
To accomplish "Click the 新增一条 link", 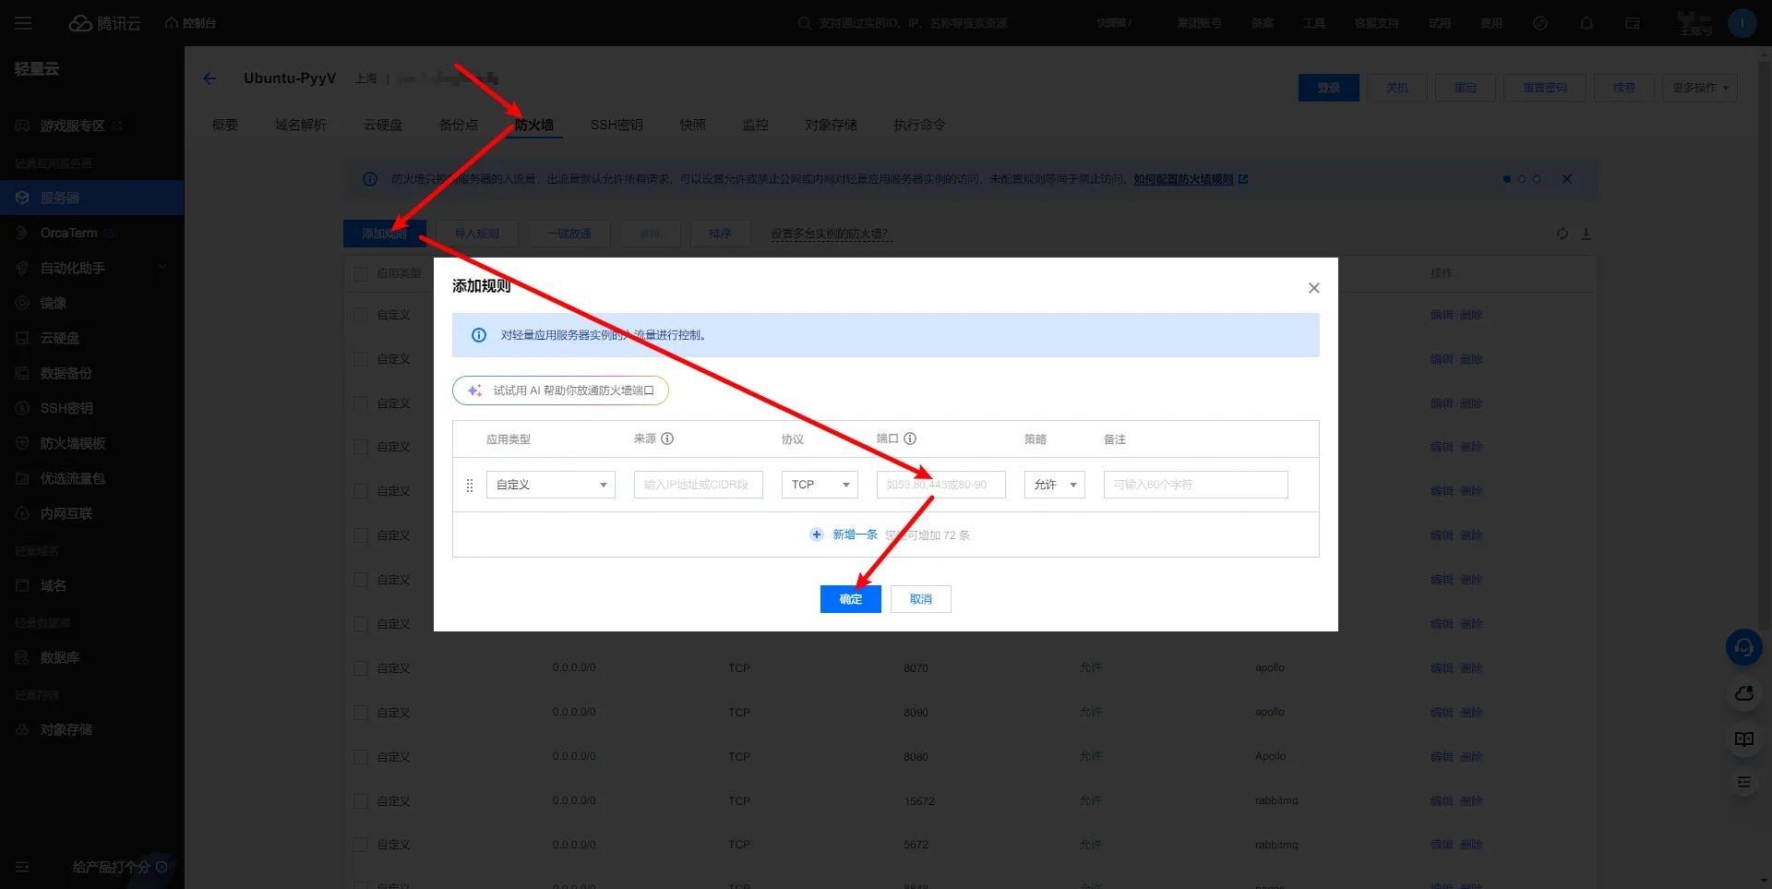I will 855,535.
